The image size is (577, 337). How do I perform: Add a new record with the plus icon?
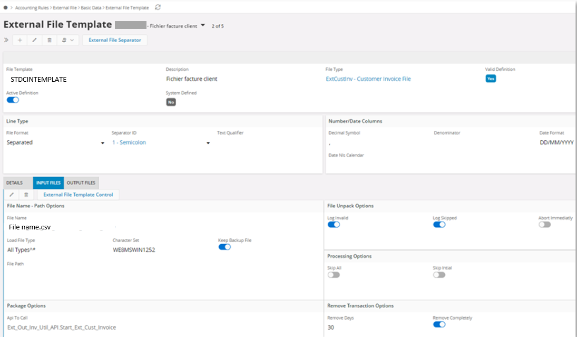coord(20,40)
